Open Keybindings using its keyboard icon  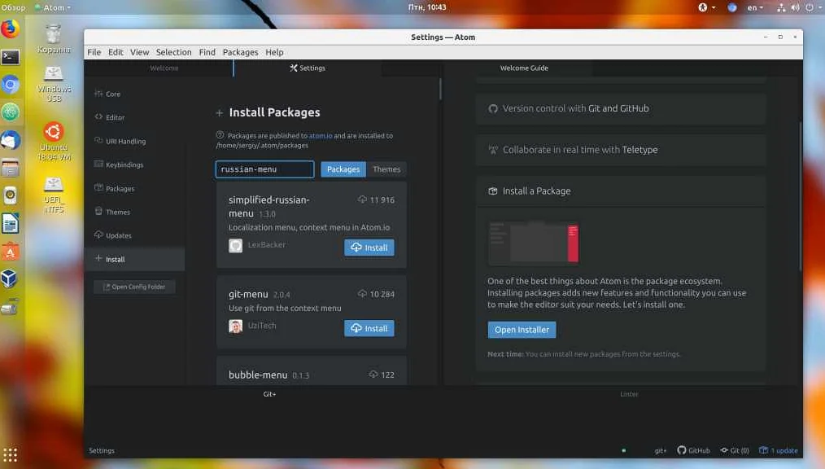point(100,164)
